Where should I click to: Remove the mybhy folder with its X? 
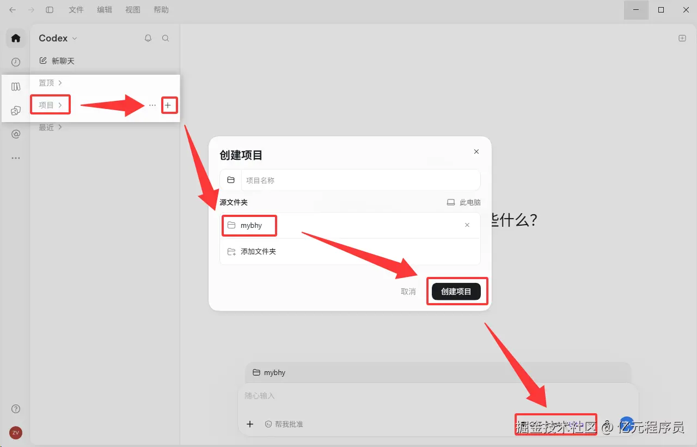click(x=467, y=225)
